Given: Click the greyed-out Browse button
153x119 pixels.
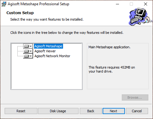Looking at the screenshot, I should (x=135, y=97).
